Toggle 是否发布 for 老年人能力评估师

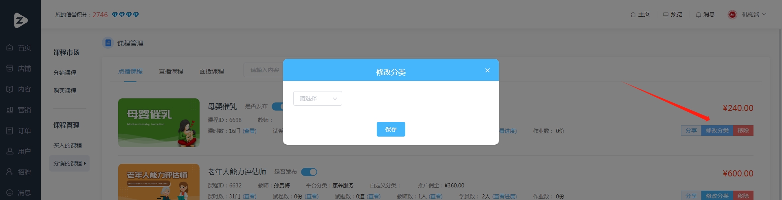(x=309, y=172)
